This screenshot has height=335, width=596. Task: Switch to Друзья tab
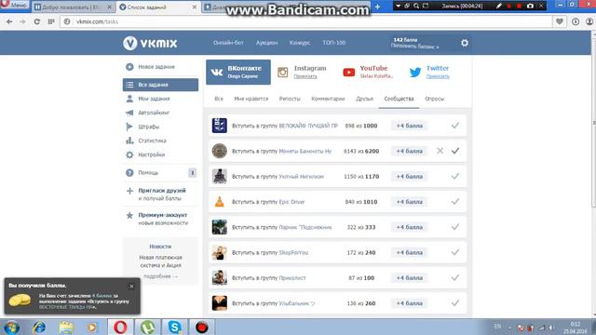tap(364, 99)
